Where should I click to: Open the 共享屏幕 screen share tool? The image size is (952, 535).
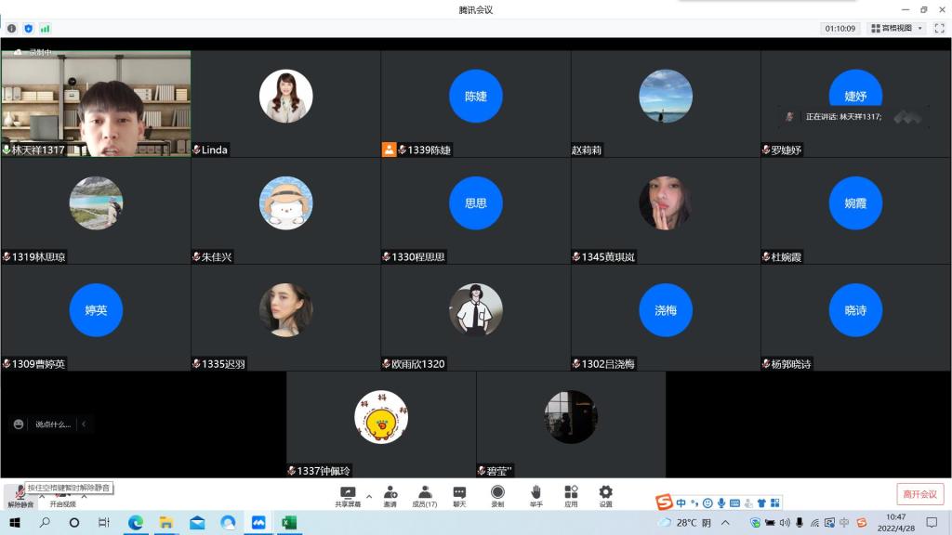click(348, 495)
